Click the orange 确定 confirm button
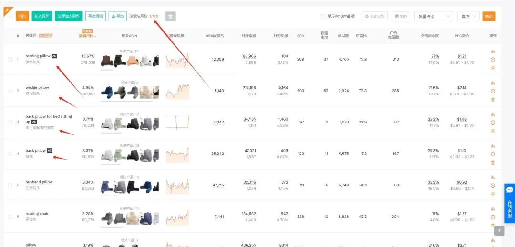515x247 pixels. [489, 16]
